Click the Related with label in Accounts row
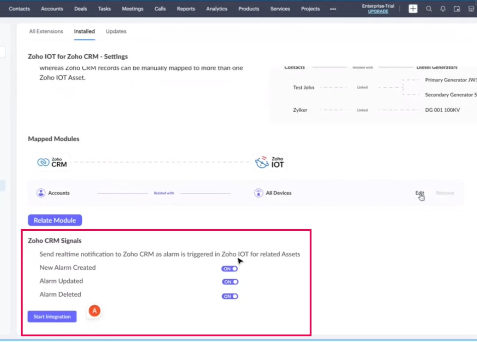This screenshot has height=342, width=477. 164,193
